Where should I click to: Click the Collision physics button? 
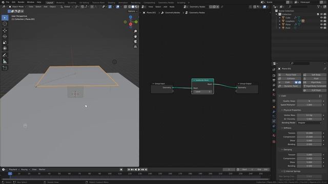click(x=289, y=79)
